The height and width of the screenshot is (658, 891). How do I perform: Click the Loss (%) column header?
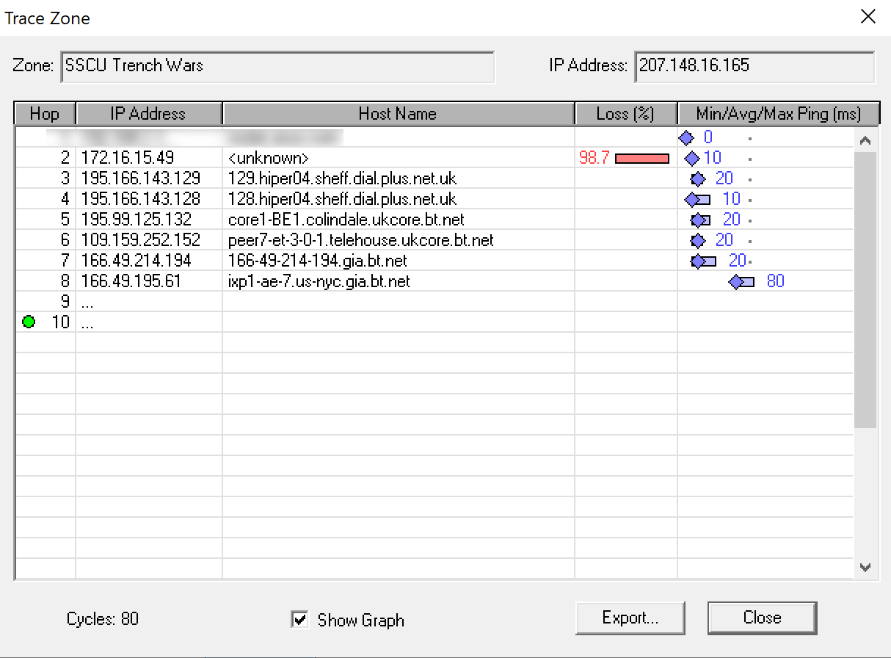625,114
